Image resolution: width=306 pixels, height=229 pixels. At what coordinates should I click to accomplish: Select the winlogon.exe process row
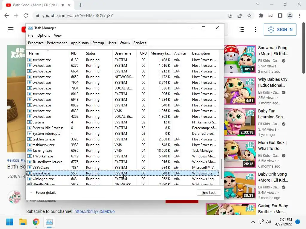123,179
